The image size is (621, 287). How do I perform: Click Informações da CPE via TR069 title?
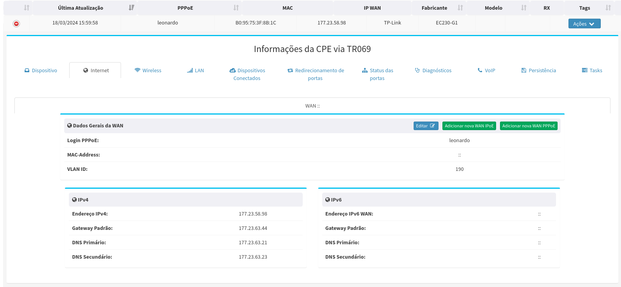312,49
